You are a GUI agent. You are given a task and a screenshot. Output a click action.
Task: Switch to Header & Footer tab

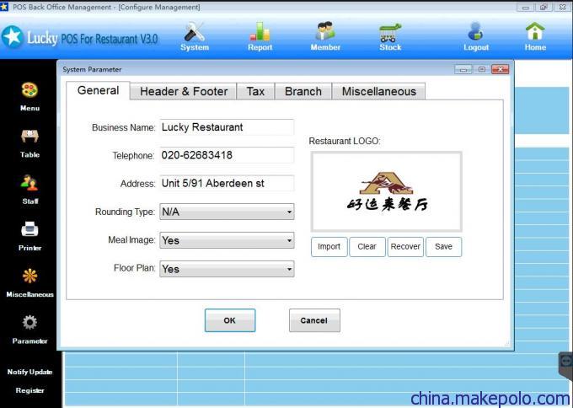(184, 91)
